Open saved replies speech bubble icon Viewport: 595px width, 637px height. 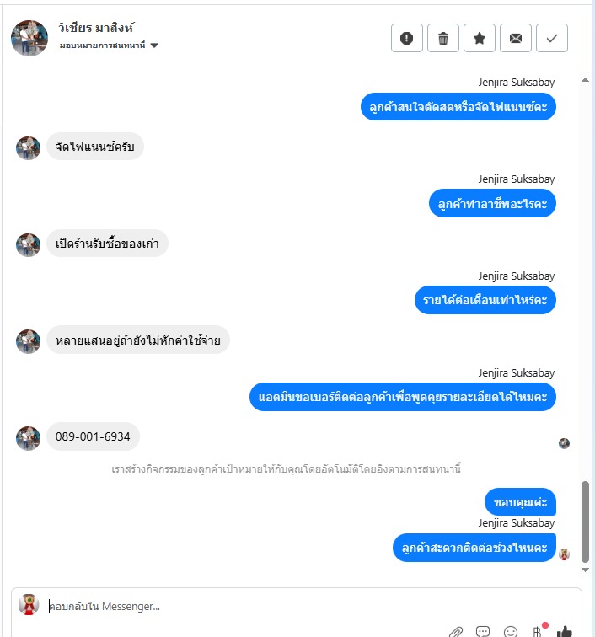click(483, 631)
